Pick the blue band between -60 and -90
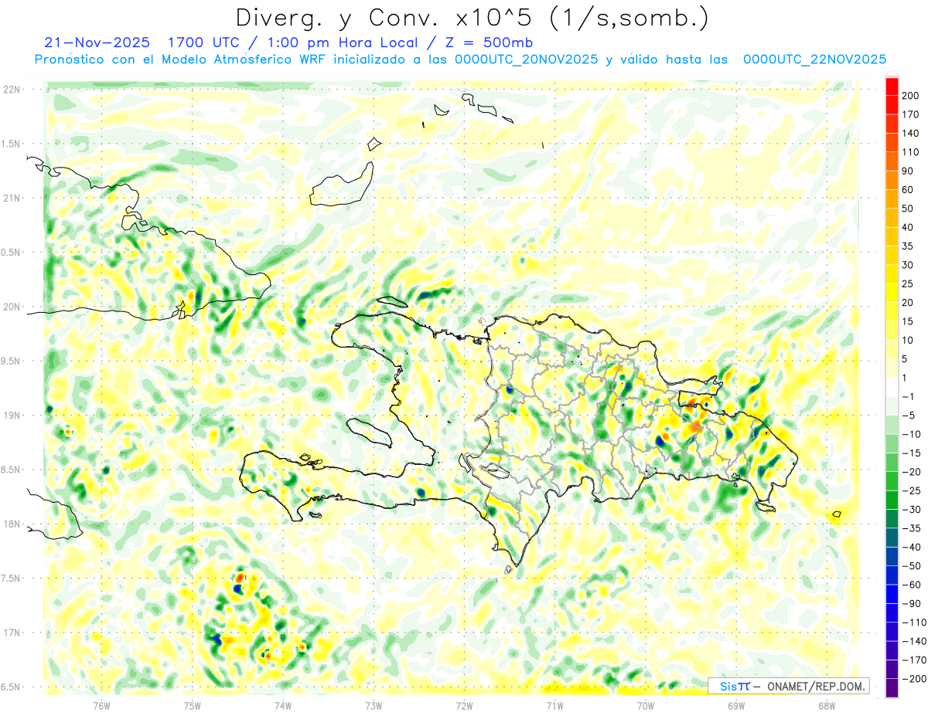This screenshot has height=716, width=928. coord(892,595)
